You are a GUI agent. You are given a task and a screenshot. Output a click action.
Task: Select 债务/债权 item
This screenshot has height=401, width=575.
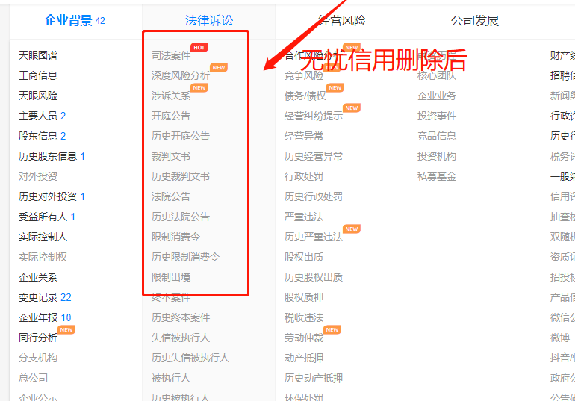pos(305,96)
